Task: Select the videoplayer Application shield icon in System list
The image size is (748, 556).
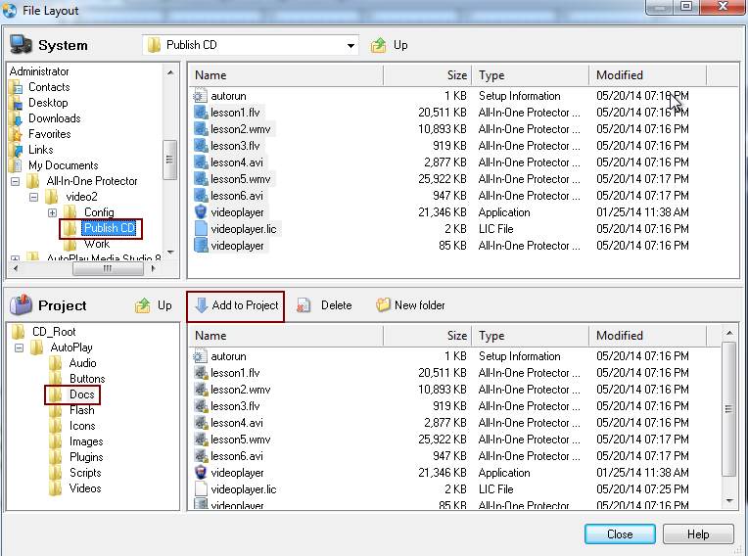Action: 201,212
